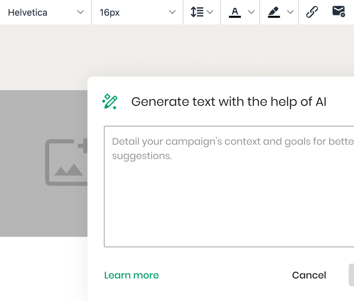Click the line height icon
The height and width of the screenshot is (301, 354).
click(197, 12)
